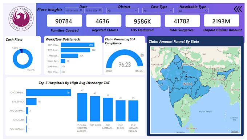Open the end date calendar picker icon
247x140 pixels.
click(x=100, y=10)
